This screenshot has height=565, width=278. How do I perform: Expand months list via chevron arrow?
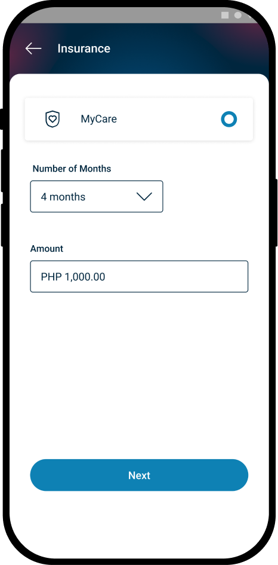[x=144, y=196]
